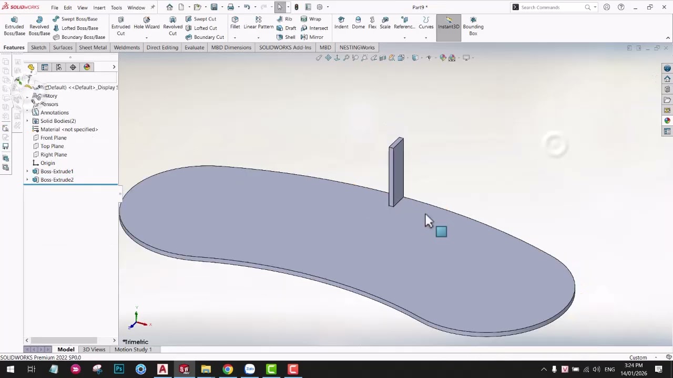Select the Revolved Boss/Base tool
Image resolution: width=673 pixels, height=378 pixels.
tap(39, 26)
